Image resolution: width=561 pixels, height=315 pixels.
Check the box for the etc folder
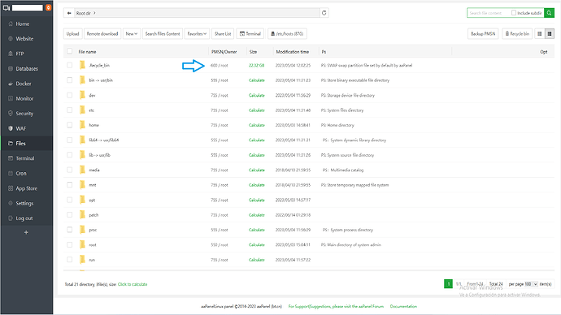pos(69,110)
